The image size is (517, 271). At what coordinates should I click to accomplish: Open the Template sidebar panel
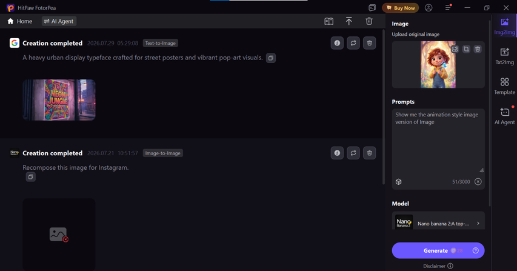[x=504, y=86]
